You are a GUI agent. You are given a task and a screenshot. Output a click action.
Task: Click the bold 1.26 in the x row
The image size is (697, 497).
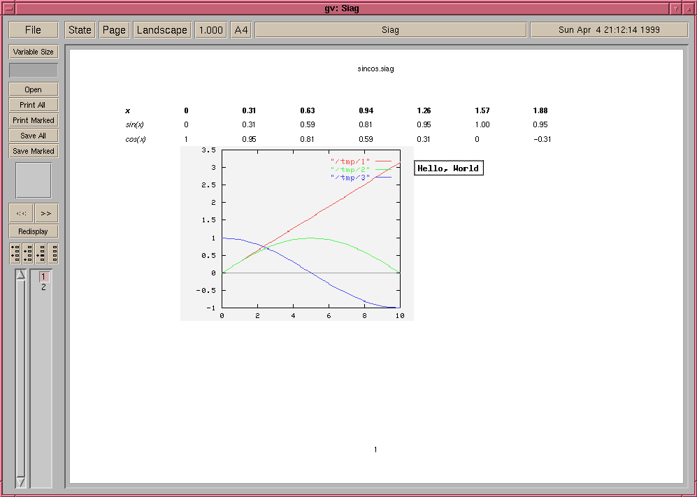coord(424,110)
